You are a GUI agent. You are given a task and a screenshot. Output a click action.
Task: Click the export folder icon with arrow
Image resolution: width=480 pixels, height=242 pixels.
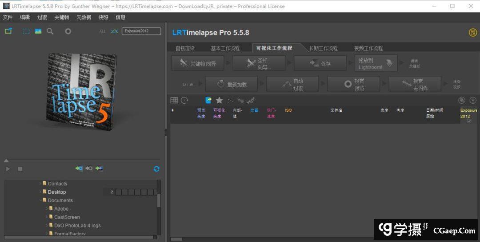[x=8, y=31]
